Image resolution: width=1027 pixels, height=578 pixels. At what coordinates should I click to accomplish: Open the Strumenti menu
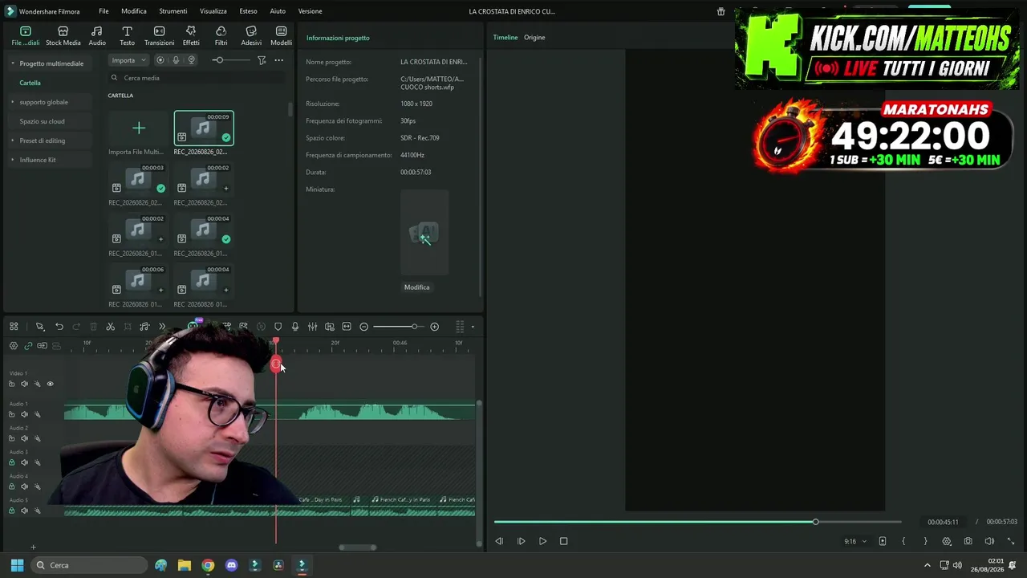pos(173,11)
